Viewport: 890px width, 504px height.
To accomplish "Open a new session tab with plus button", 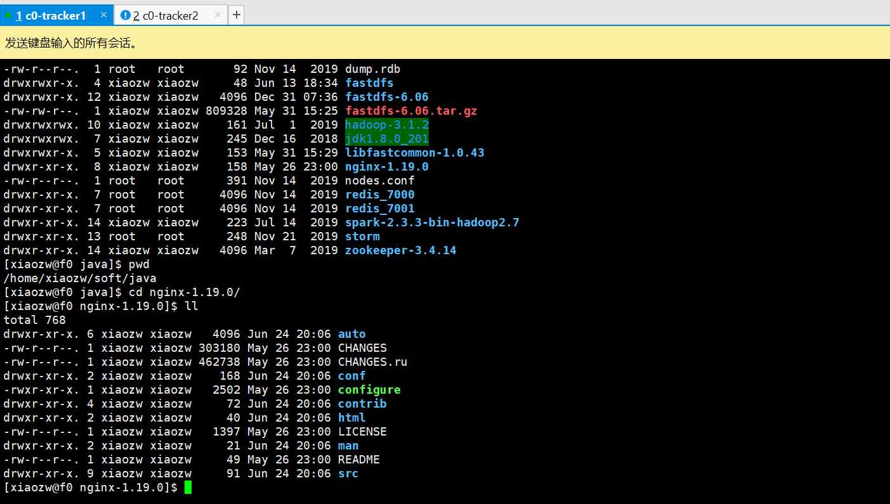I will (236, 15).
